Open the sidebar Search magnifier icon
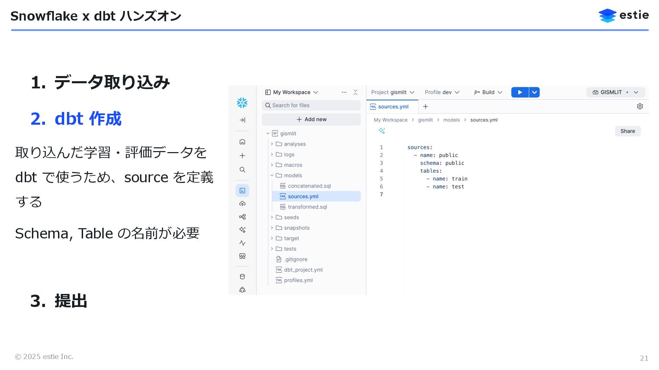This screenshot has height=370, width=659. point(242,170)
